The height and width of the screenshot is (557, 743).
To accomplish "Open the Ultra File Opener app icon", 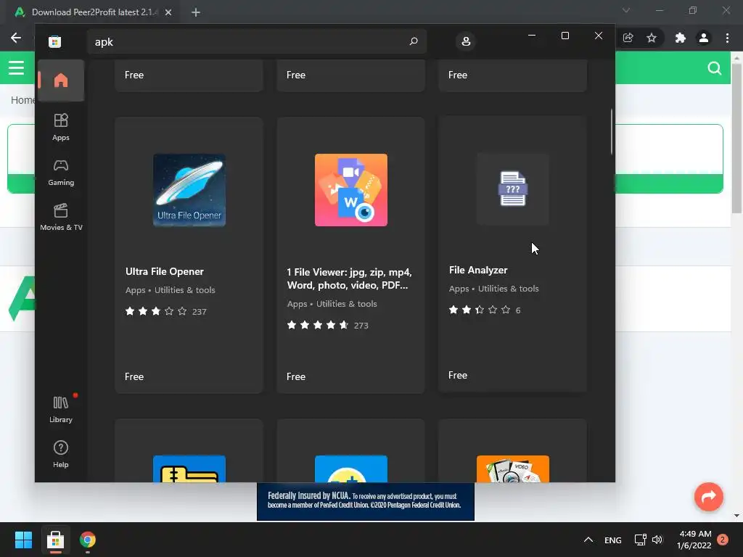I will (x=189, y=190).
